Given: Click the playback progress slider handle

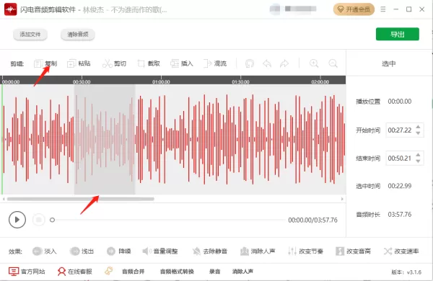Looking at the screenshot, I should [52, 220].
